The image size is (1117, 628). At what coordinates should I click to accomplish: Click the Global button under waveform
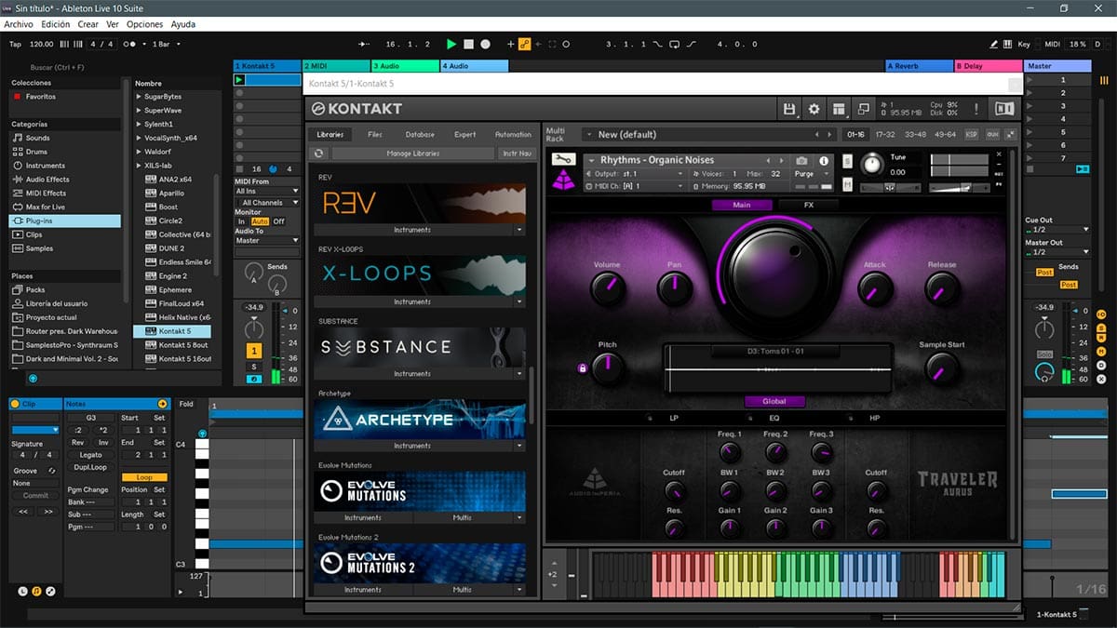coord(774,402)
